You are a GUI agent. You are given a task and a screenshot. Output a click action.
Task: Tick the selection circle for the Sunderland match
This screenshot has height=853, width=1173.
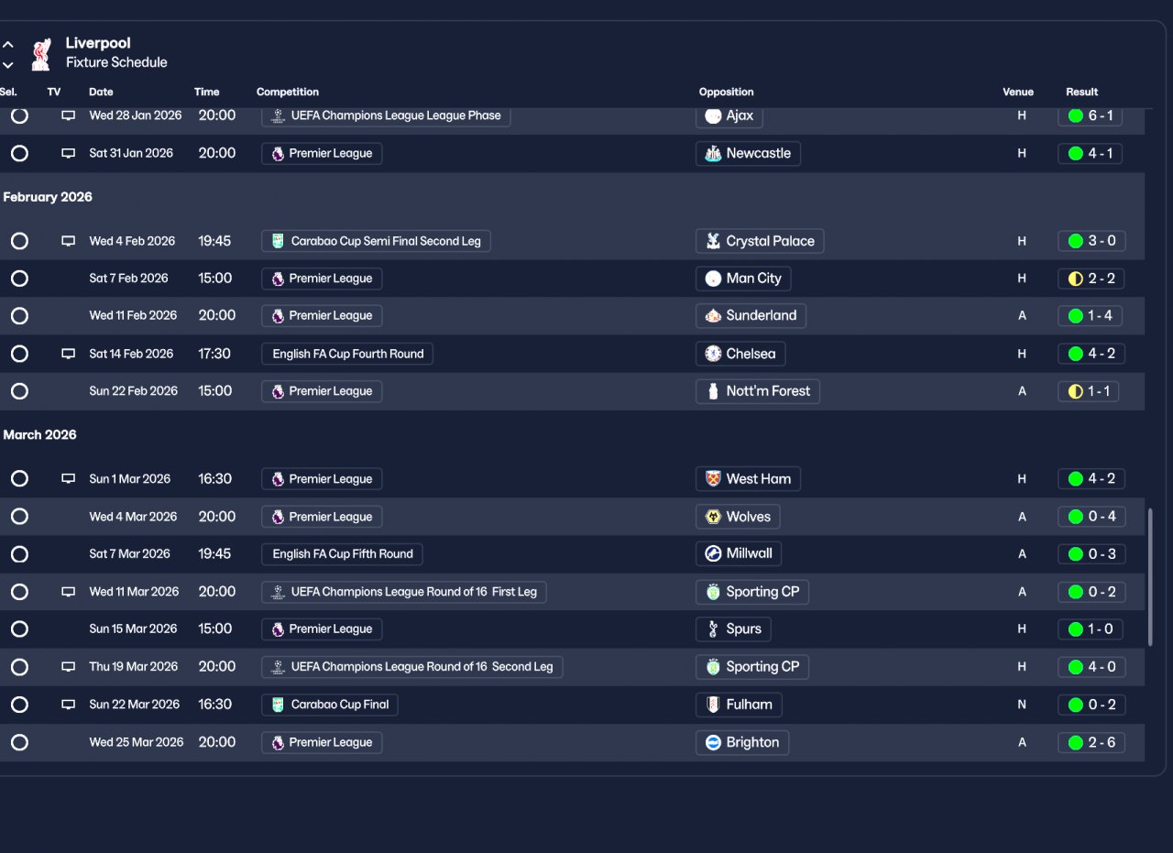click(x=19, y=316)
